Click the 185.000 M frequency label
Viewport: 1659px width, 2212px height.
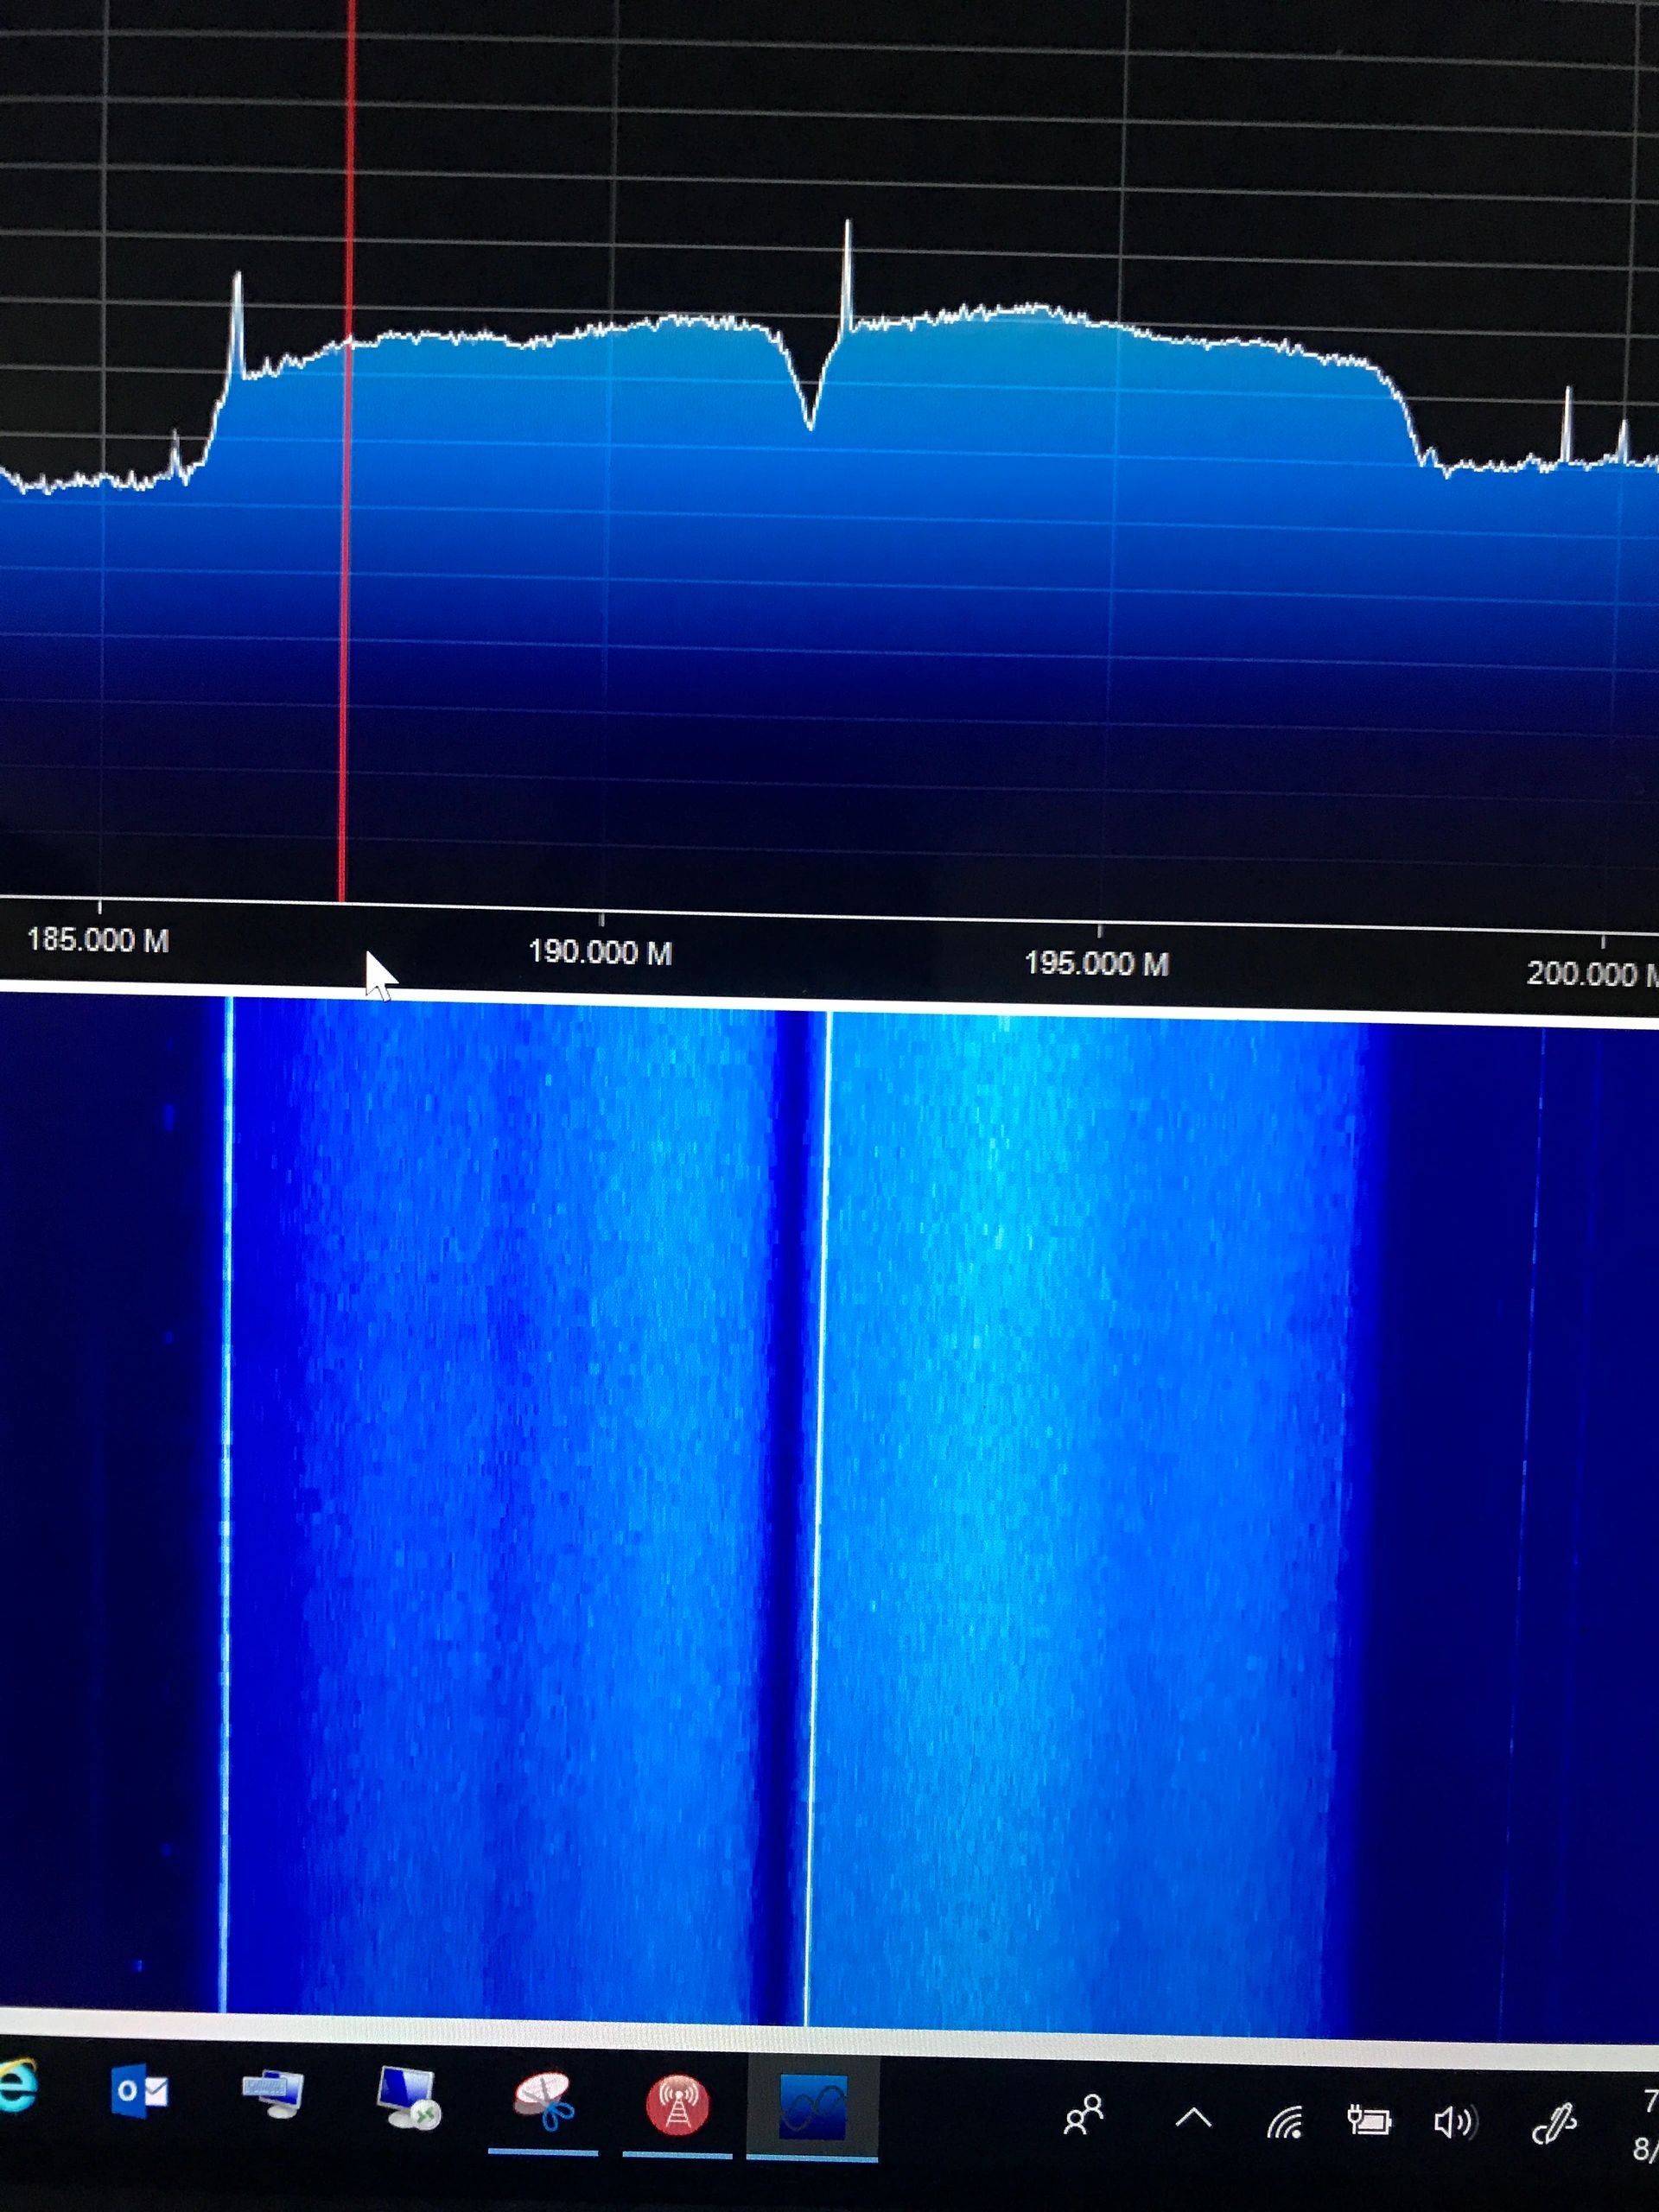[x=98, y=940]
